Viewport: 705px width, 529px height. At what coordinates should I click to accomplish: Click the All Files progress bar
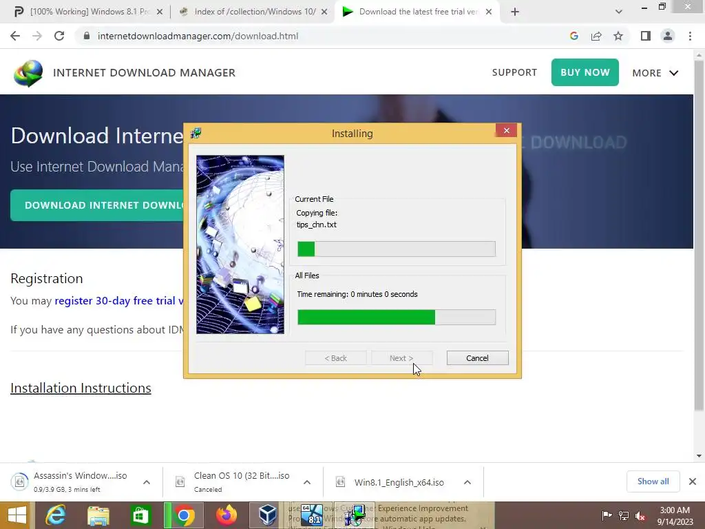(397, 317)
